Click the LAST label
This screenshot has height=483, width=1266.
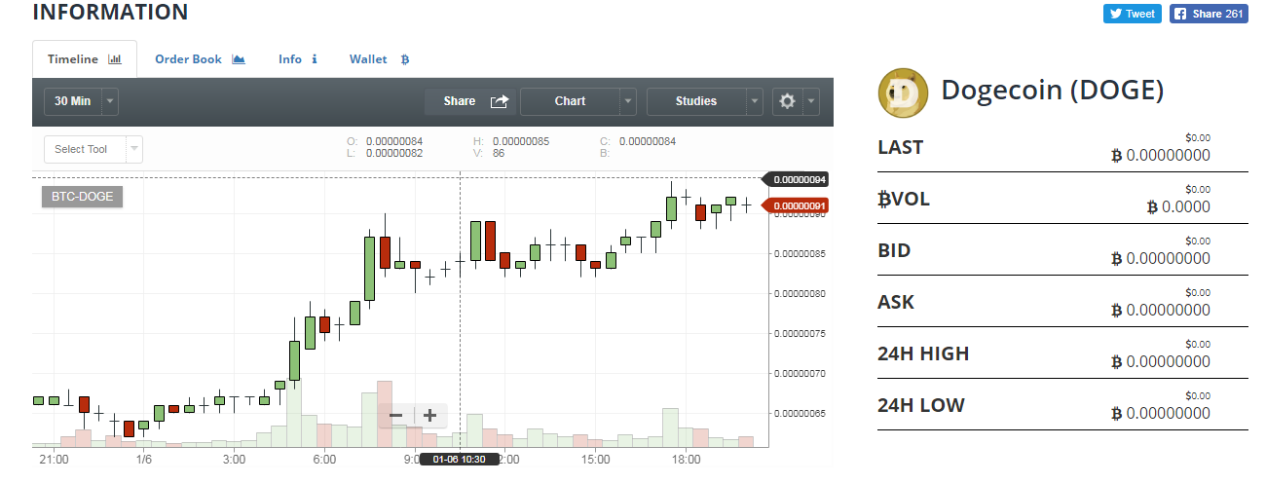(901, 147)
